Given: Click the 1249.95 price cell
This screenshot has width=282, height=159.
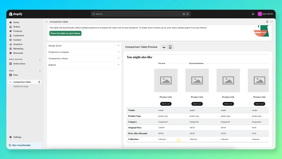Looking at the screenshot, I should 161,128.
